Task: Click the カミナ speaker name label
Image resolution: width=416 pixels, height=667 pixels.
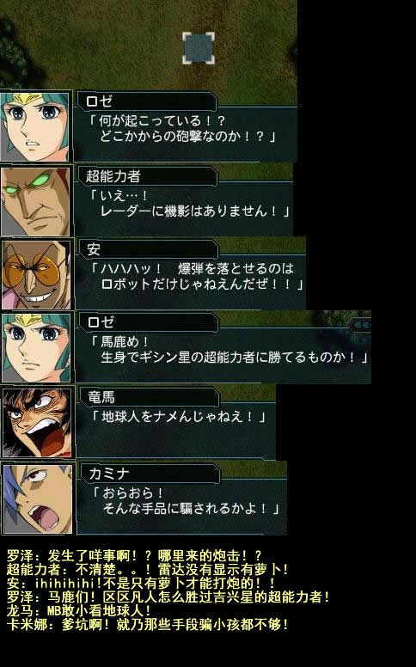Action: click(x=109, y=473)
